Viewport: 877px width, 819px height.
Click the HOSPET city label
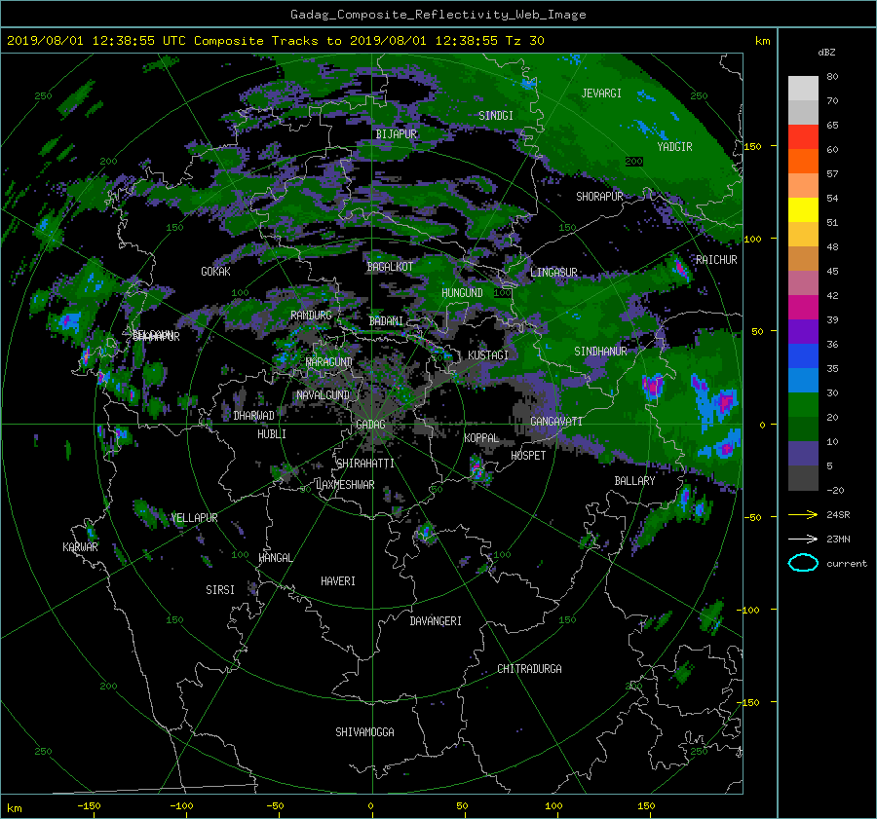click(x=528, y=456)
